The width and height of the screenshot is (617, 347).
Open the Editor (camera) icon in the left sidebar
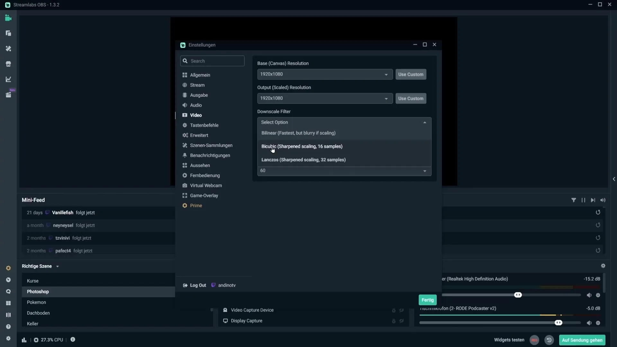point(8,18)
